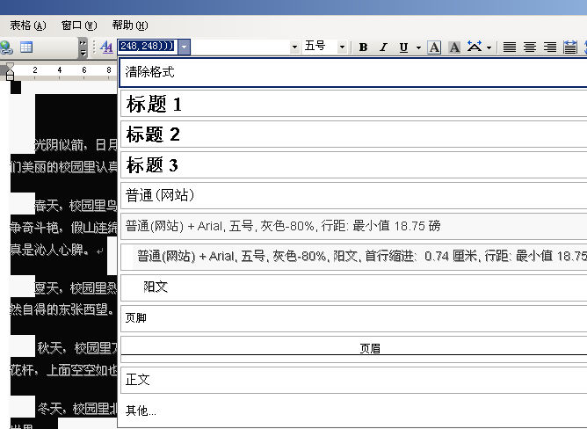This screenshot has width=587, height=429.
Task: Collapse the style list dropdown arrow
Action: coord(185,47)
